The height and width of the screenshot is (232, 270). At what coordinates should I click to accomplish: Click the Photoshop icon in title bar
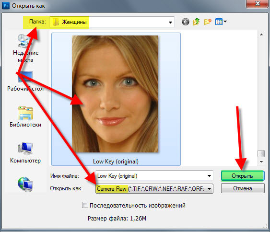(x=6, y=5)
